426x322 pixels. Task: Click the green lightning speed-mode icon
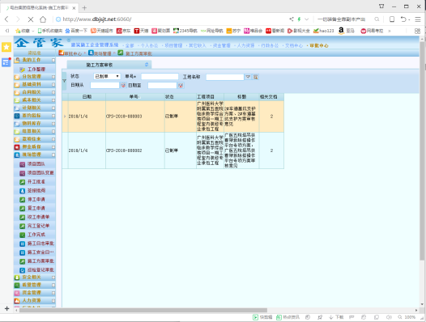coord(299,19)
